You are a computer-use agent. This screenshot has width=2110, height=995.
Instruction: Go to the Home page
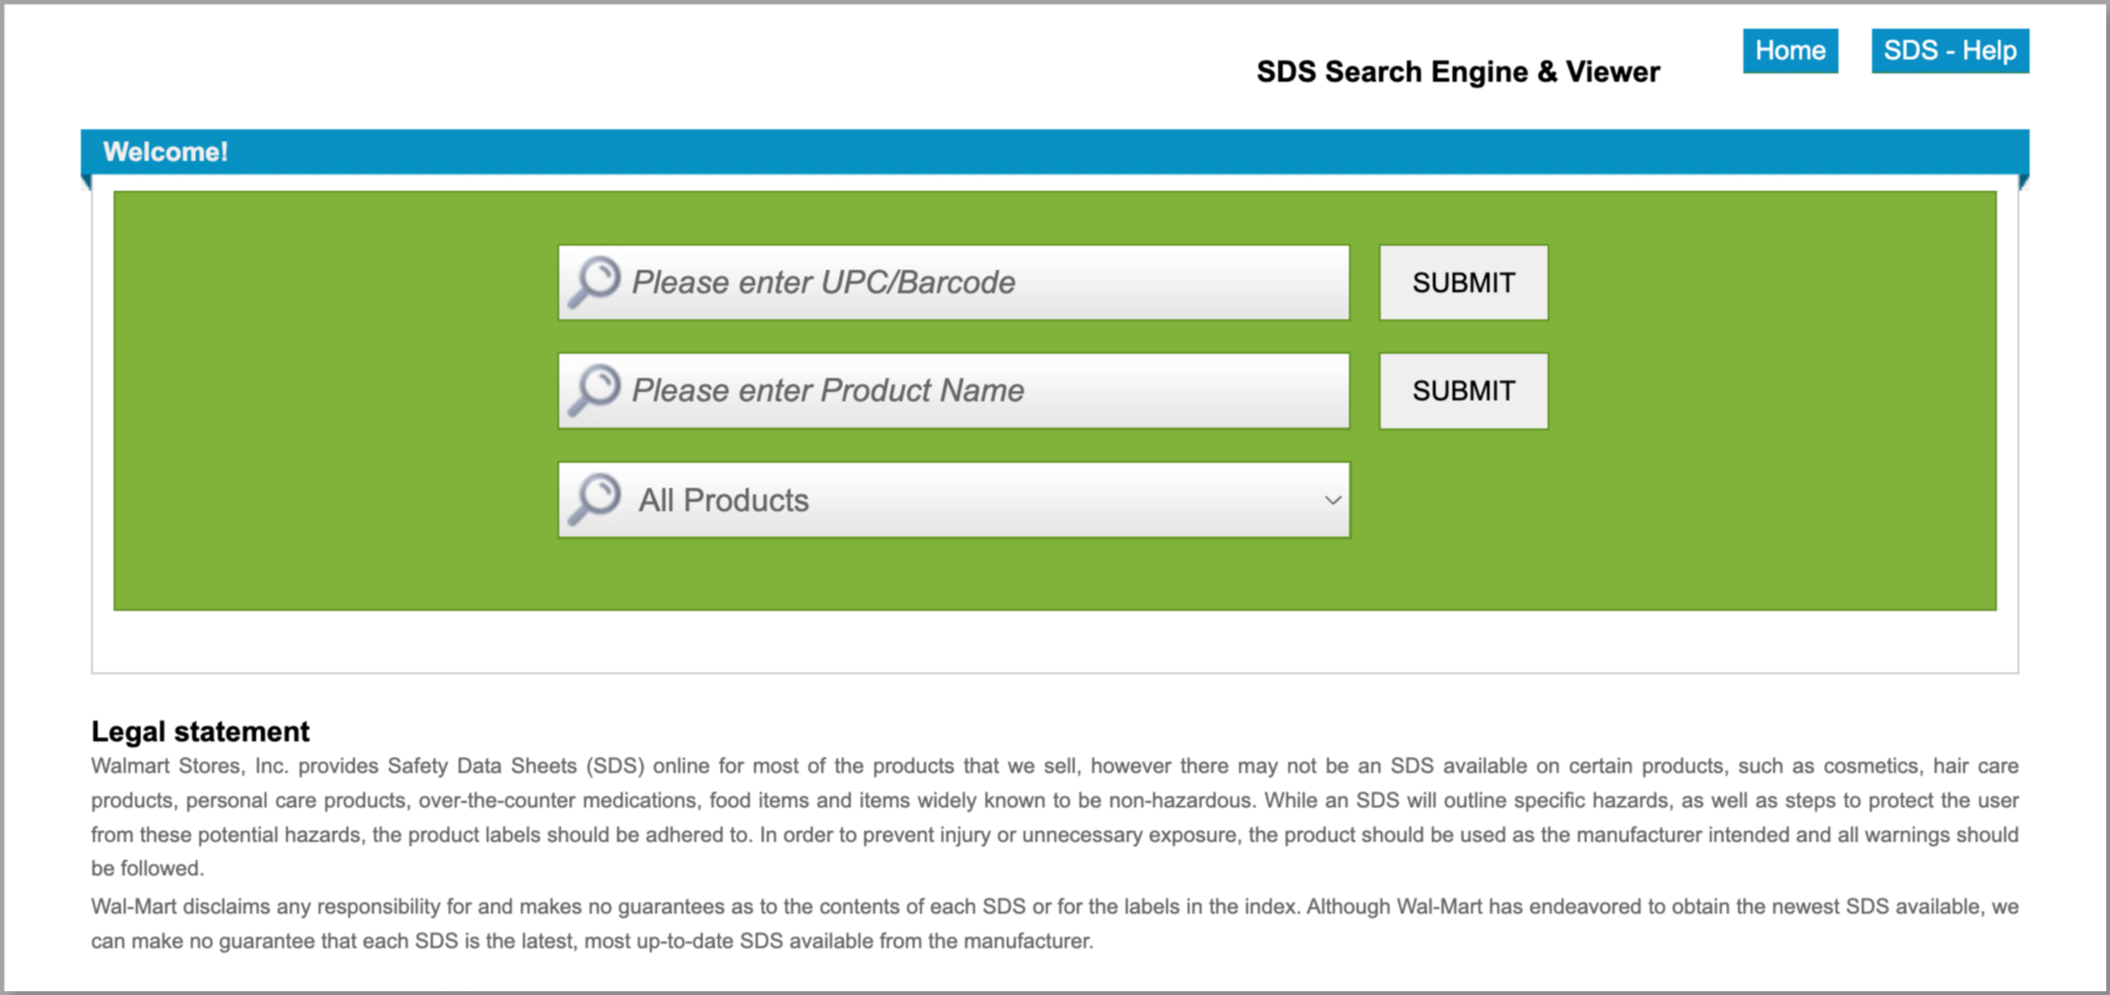click(1789, 50)
